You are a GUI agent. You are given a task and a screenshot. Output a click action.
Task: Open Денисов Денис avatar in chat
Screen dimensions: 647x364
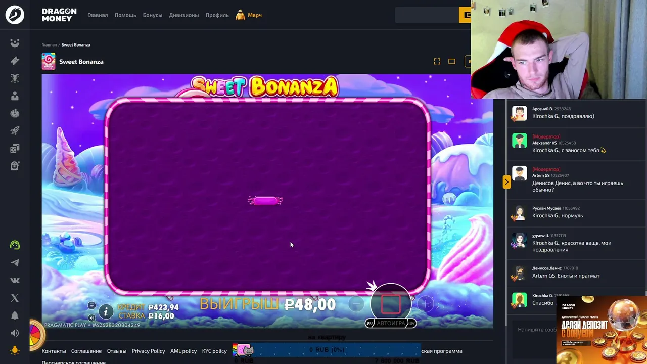coord(520,273)
